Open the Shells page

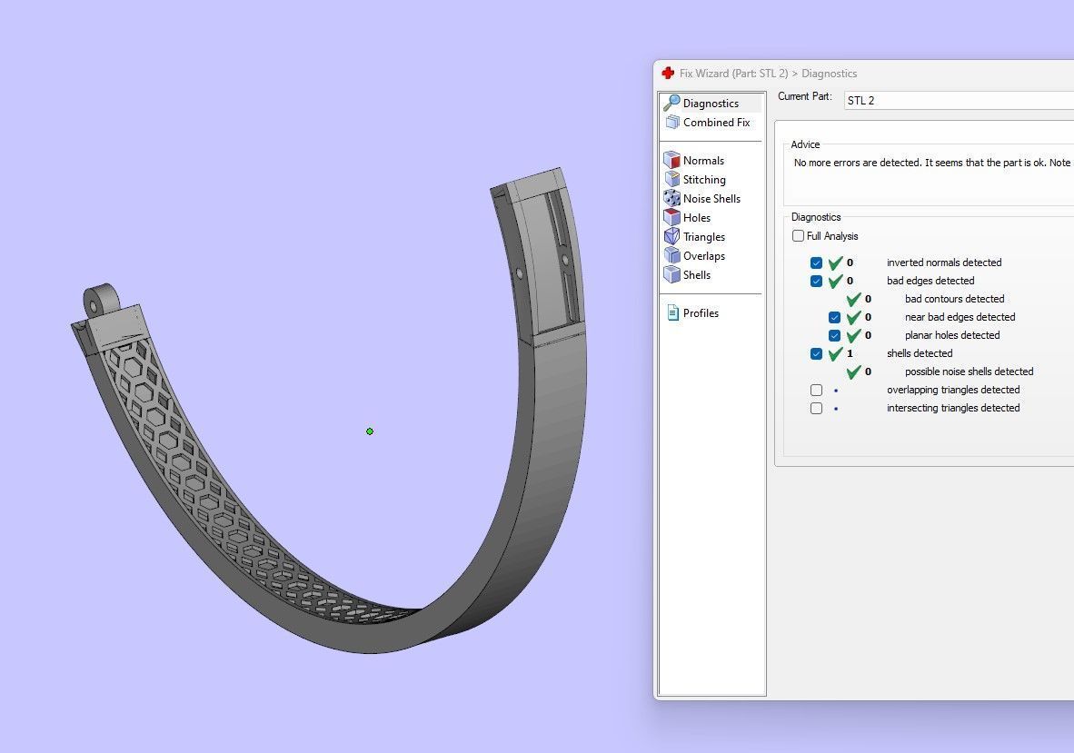(697, 275)
